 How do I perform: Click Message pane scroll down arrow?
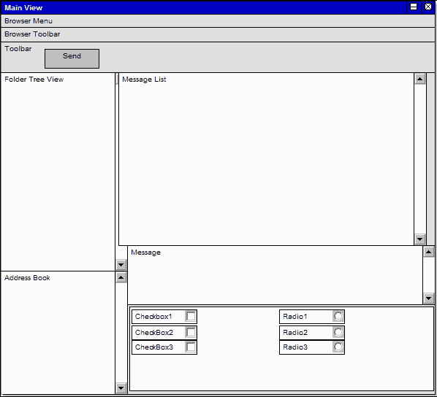click(429, 298)
